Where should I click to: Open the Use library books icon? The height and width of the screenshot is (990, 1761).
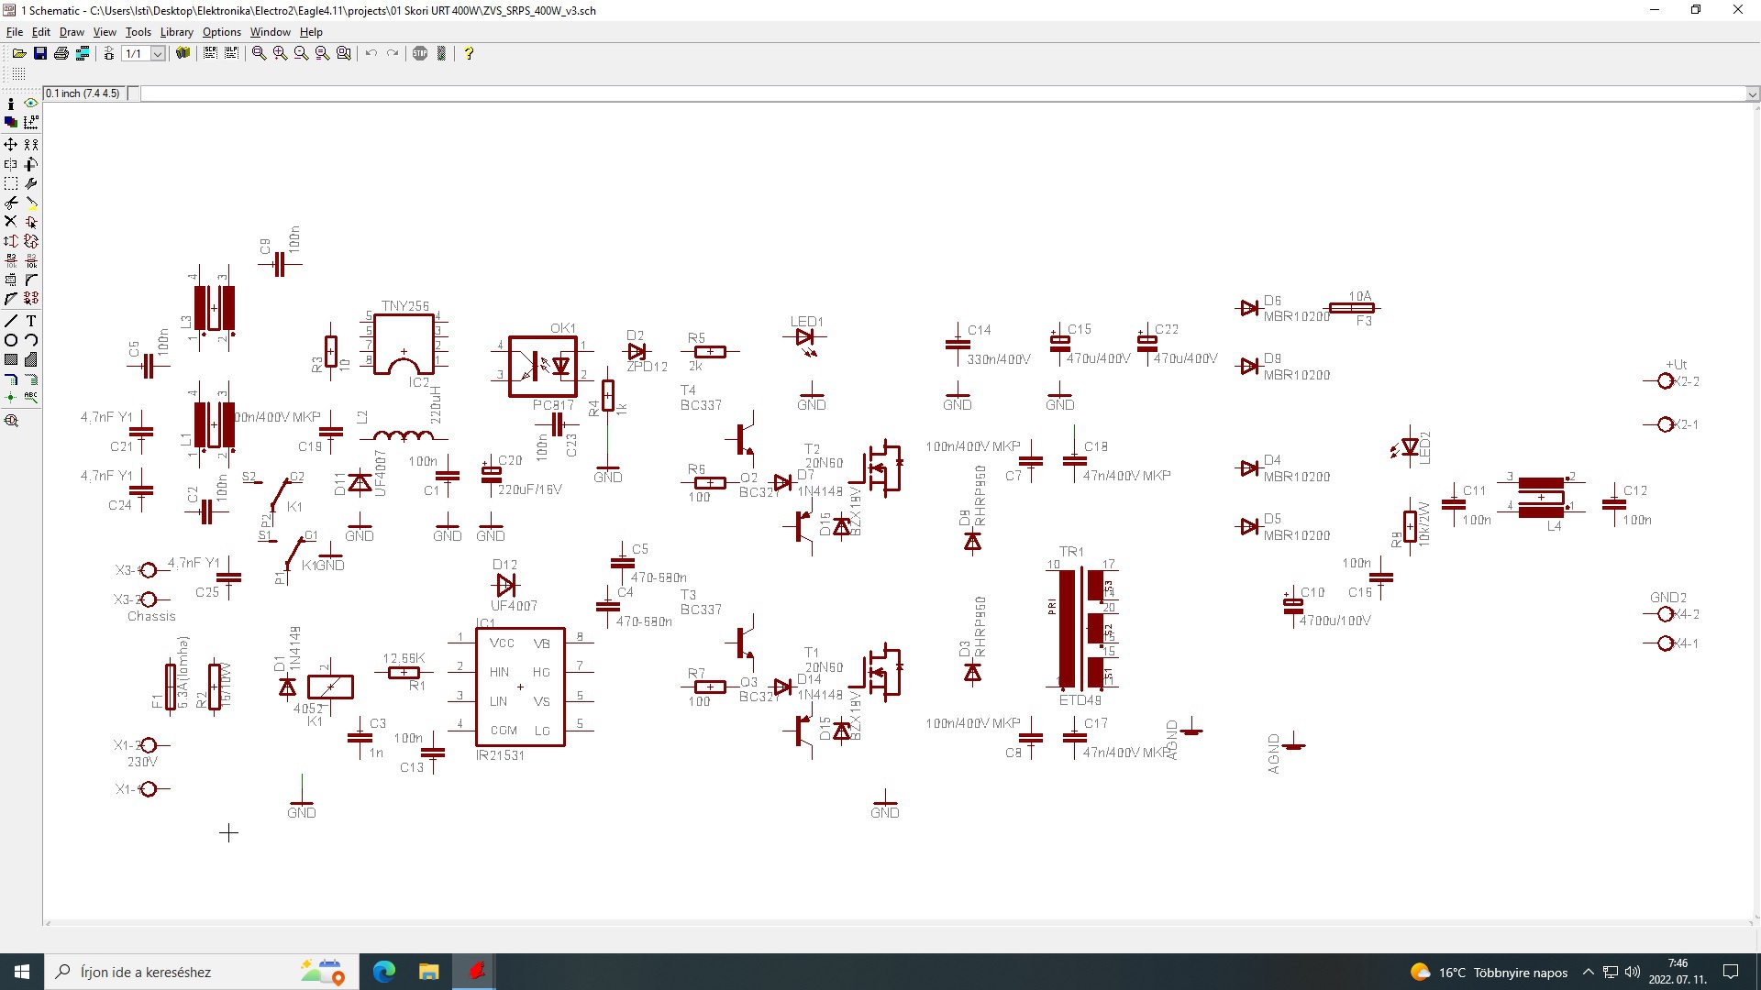point(183,53)
